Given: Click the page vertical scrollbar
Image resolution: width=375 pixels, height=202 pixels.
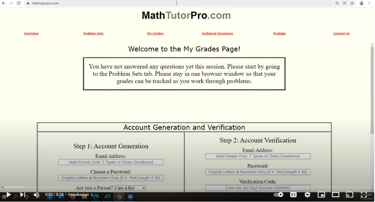Looking at the screenshot, I should (x=372, y=90).
